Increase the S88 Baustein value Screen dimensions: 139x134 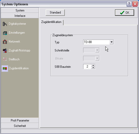[93, 65]
